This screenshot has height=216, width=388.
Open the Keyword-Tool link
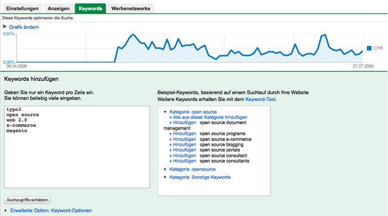coord(260,99)
